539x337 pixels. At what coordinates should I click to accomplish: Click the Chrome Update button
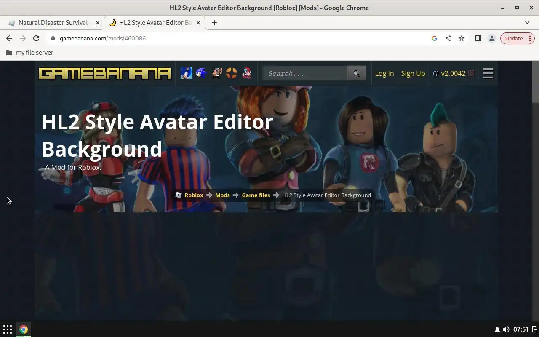point(518,38)
